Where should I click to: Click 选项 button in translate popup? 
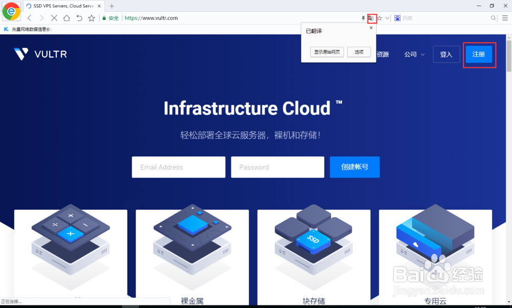click(359, 52)
